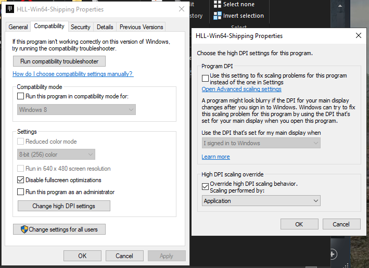Screen dimensions: 369x268
Task: Click Run compatibility troubleshooter button
Action: tap(59, 61)
